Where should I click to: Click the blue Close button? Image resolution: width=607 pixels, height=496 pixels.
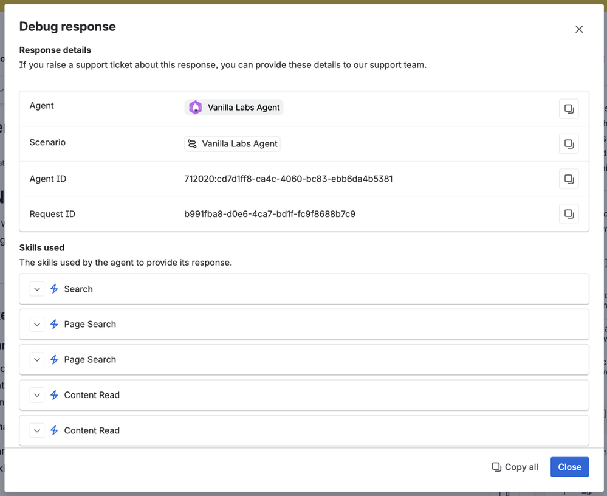click(569, 467)
